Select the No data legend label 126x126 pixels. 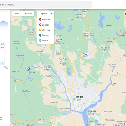coord(46,41)
